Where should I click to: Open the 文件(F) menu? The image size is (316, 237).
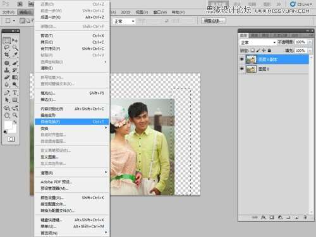click(8, 12)
